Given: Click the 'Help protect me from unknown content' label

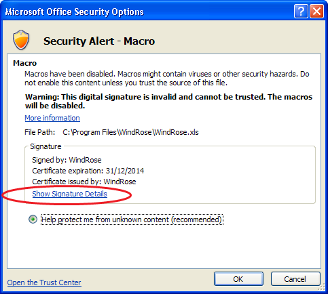Looking at the screenshot, I should coord(132,219).
